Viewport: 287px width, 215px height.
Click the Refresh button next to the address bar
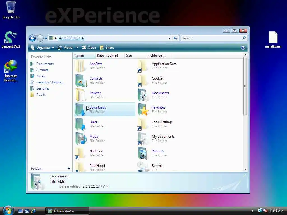click(x=175, y=38)
